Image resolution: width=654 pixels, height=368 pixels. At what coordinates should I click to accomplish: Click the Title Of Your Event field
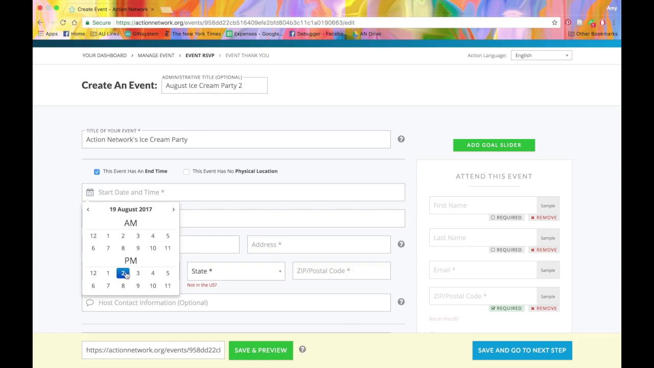point(236,139)
